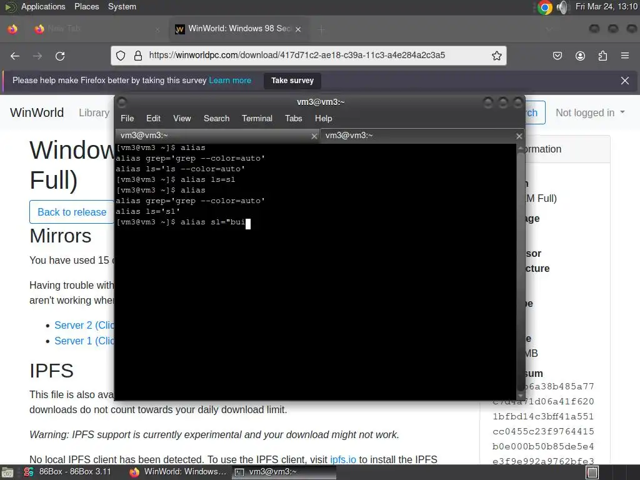Expand Not logged in dropdown
This screenshot has height=480, width=640.
coord(590,112)
